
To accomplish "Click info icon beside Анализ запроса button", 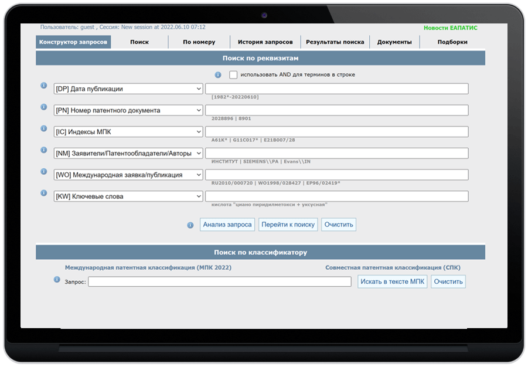I will pos(190,225).
